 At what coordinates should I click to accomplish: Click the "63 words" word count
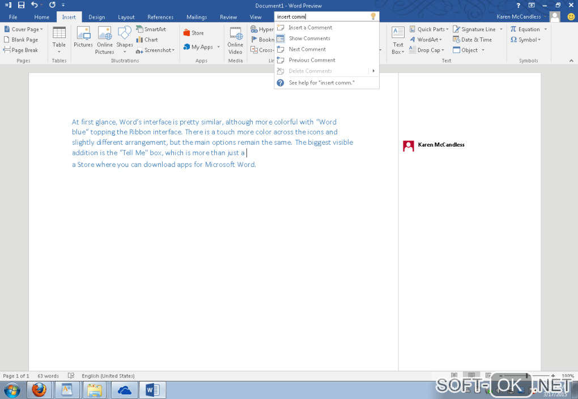click(48, 376)
